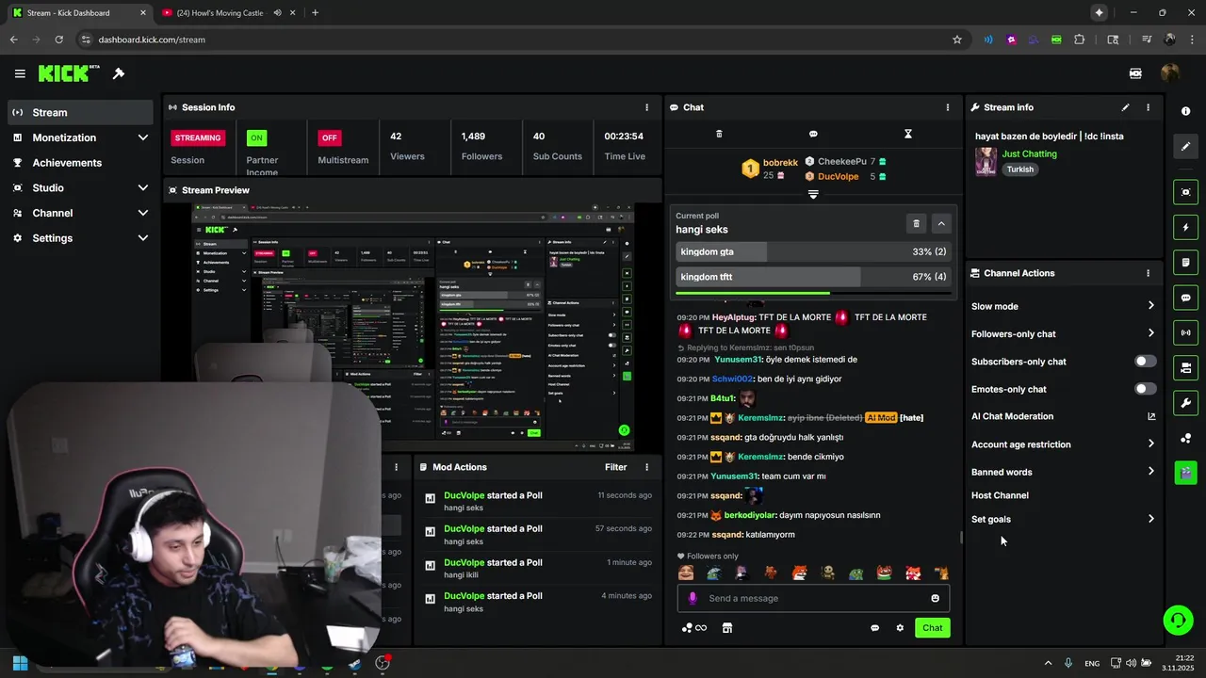
Task: Reload the page in the browser
Action: (x=58, y=40)
